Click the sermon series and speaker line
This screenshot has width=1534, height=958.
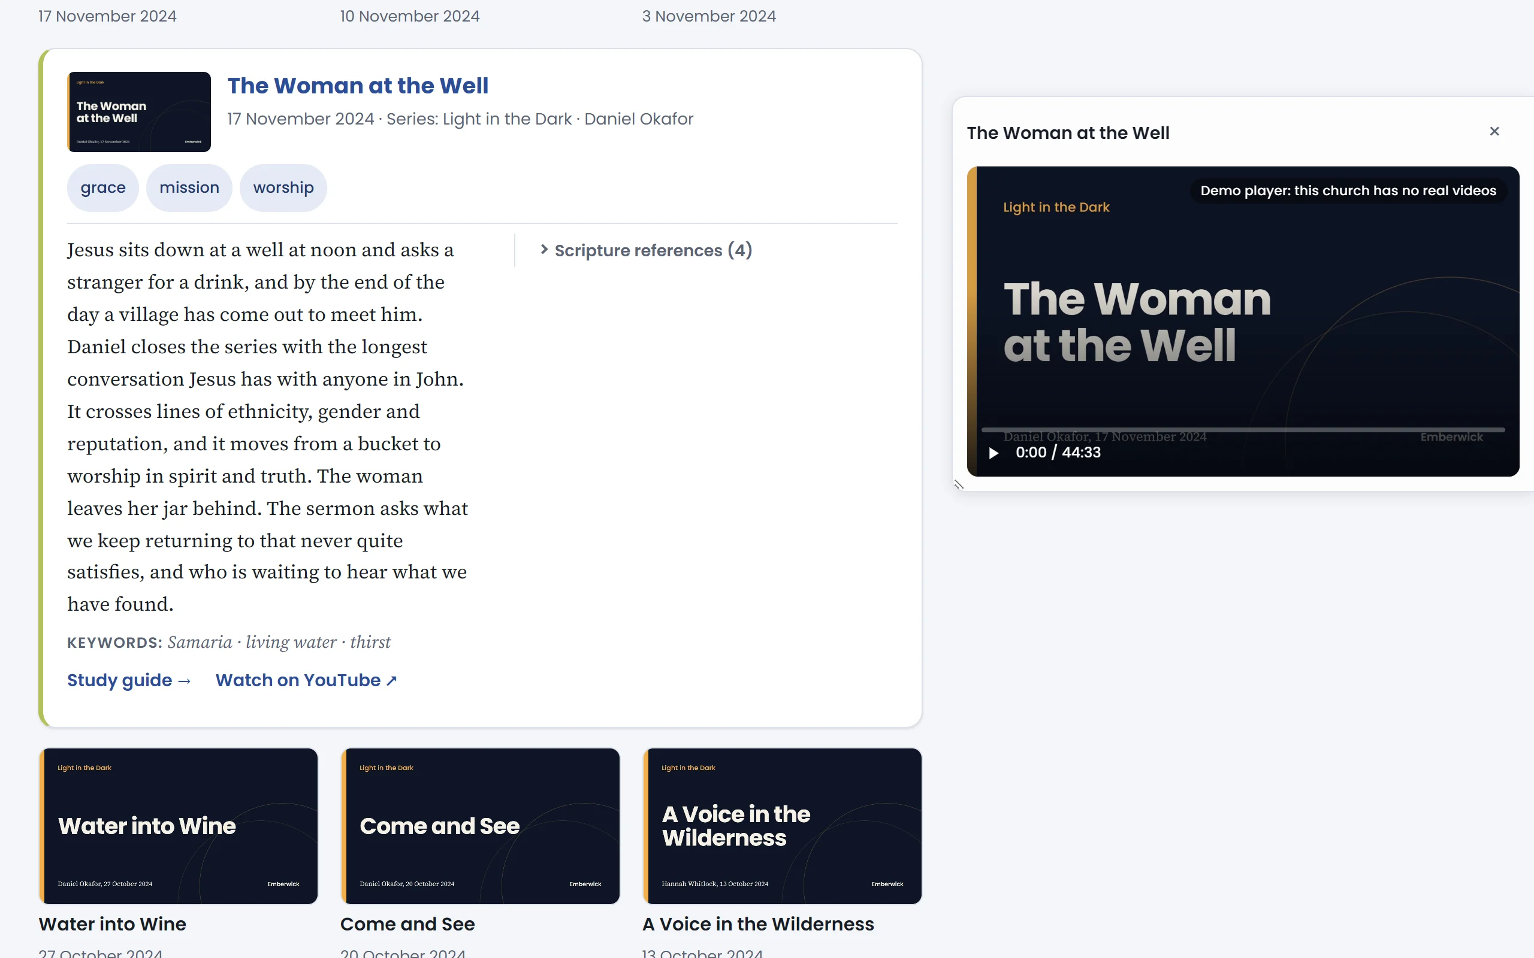[x=460, y=119]
